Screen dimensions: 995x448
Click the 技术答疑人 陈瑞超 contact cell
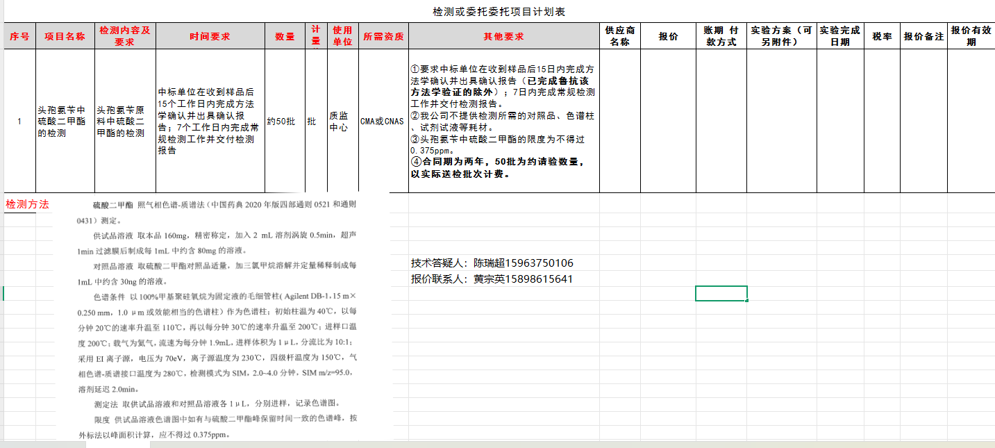(492, 263)
